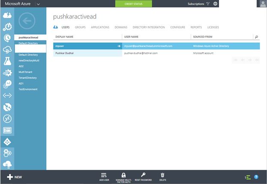Switch to the Applications tab

pyautogui.click(x=100, y=27)
